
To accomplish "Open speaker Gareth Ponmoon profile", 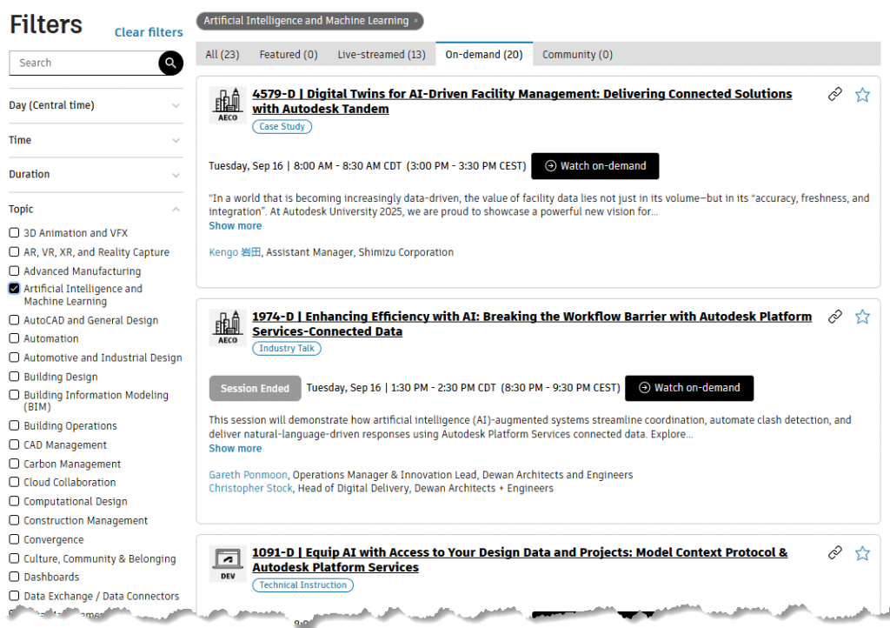I will 248,475.
